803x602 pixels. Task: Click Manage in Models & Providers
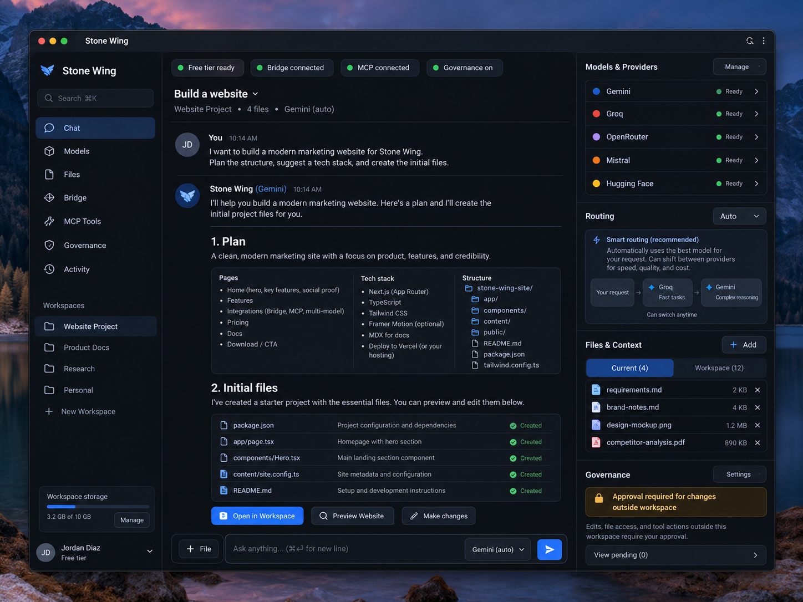tap(739, 67)
